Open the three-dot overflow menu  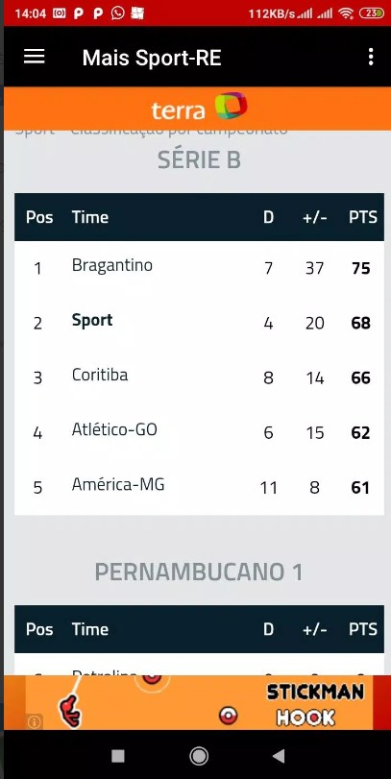[x=371, y=57]
